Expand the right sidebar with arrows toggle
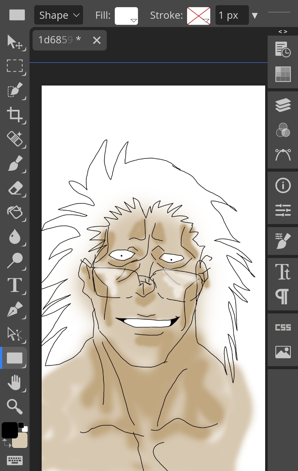Image resolution: width=298 pixels, height=471 pixels. pyautogui.click(x=283, y=31)
